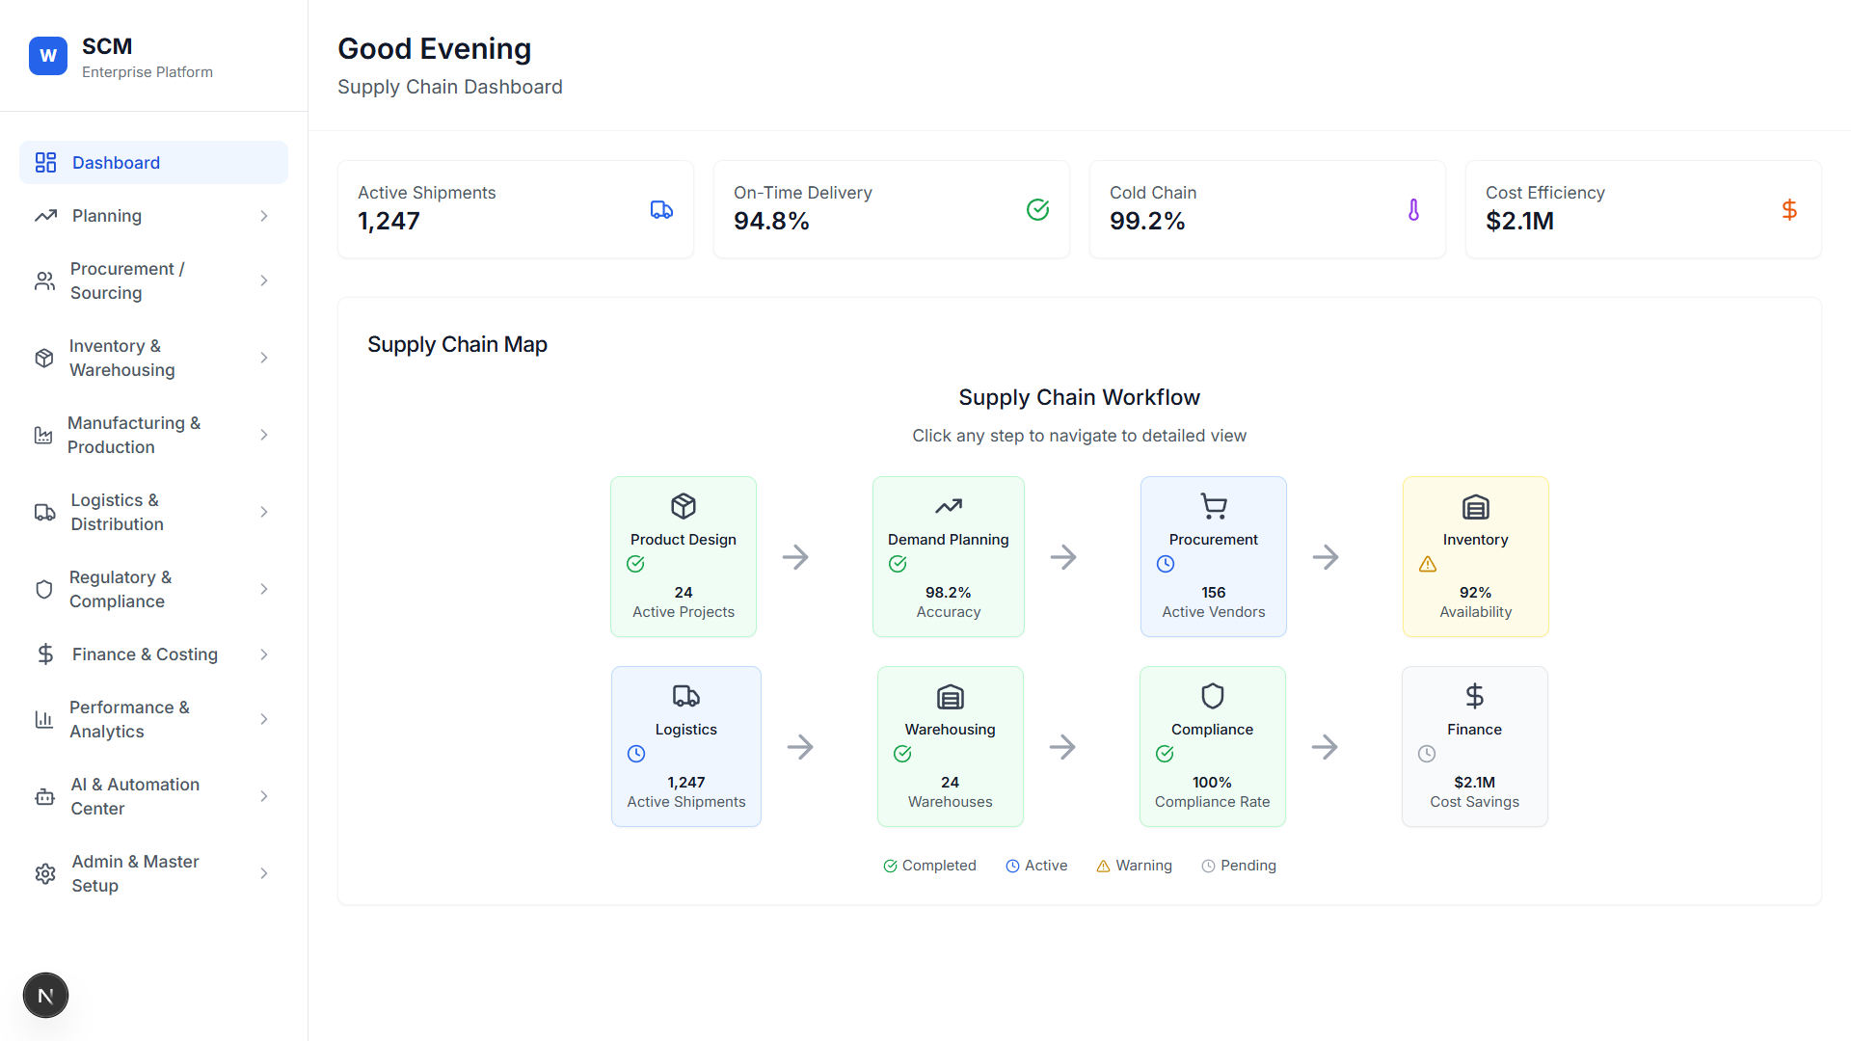Click the thermometer icon in Cold Chain card
The image size is (1851, 1041).
click(x=1413, y=210)
